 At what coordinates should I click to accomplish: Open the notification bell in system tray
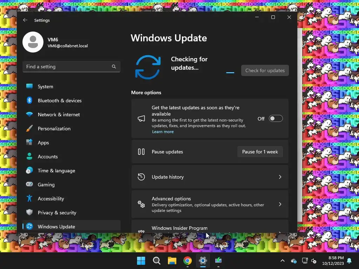350,261
